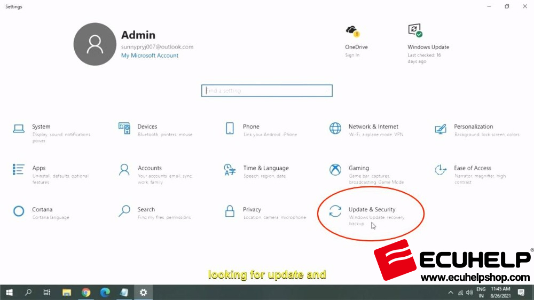Open the Update & Security title
The width and height of the screenshot is (534, 300).
[x=372, y=209]
